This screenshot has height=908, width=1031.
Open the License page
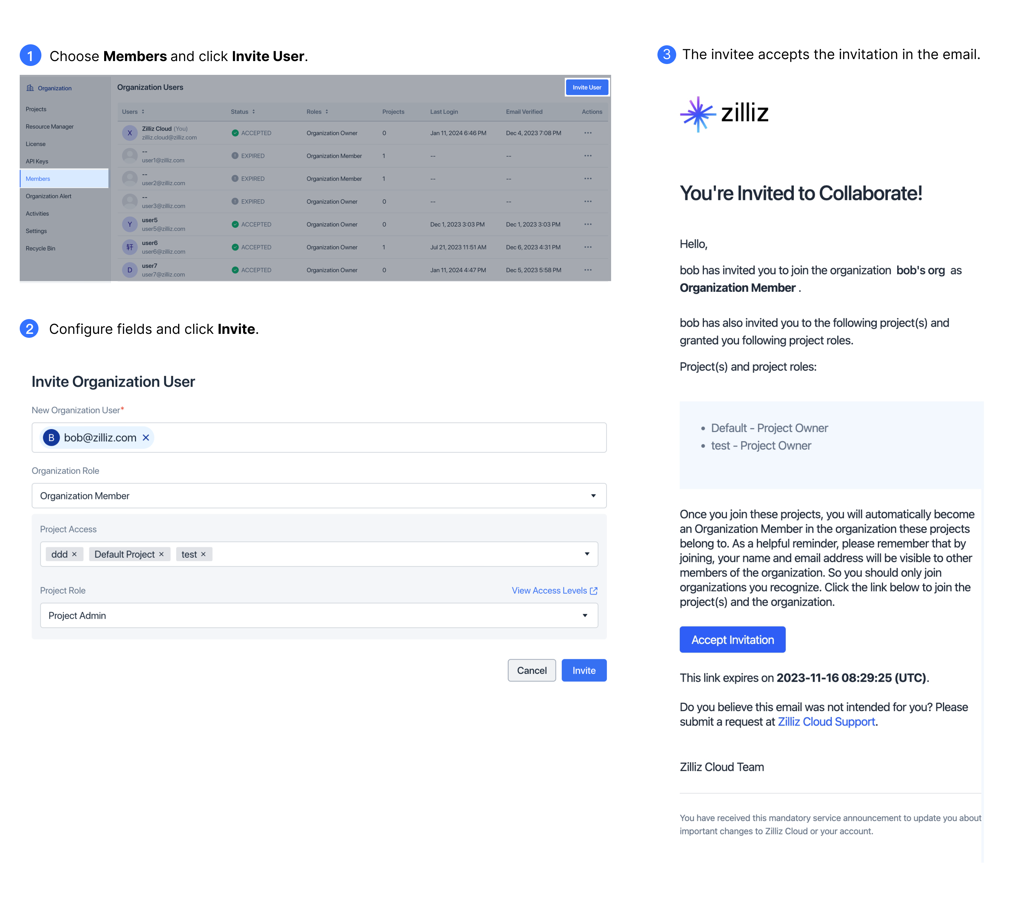35,144
